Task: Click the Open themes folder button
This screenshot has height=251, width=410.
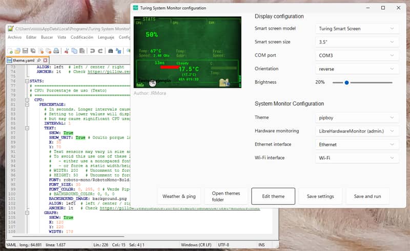Action: (x=226, y=196)
